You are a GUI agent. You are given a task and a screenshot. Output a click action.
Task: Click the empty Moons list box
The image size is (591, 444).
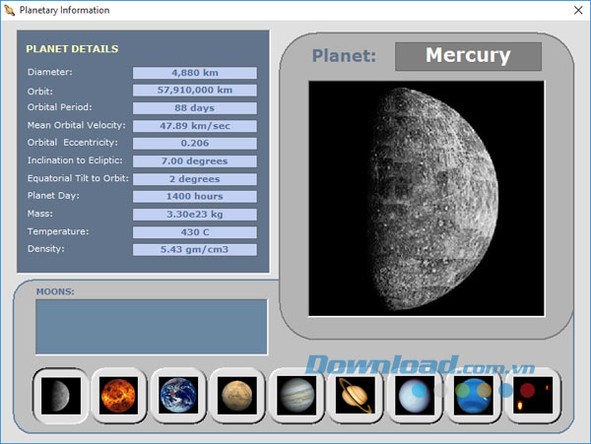point(152,326)
